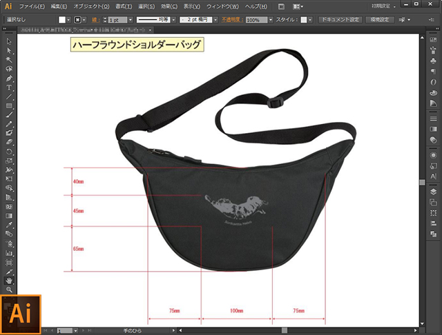
Task: Close the open document tab
Action: (x=151, y=30)
